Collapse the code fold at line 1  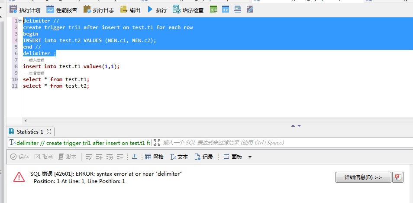(x=20, y=21)
